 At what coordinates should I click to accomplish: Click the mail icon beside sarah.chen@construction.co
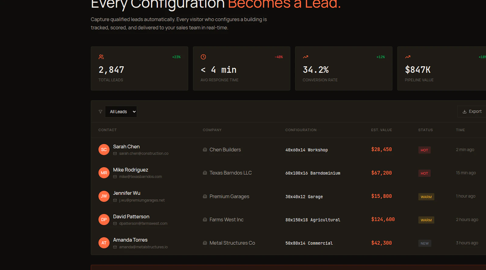click(115, 154)
